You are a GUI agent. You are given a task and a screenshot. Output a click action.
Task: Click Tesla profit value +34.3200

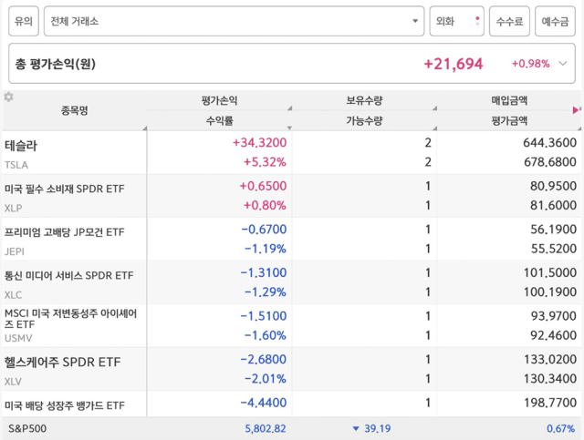259,142
